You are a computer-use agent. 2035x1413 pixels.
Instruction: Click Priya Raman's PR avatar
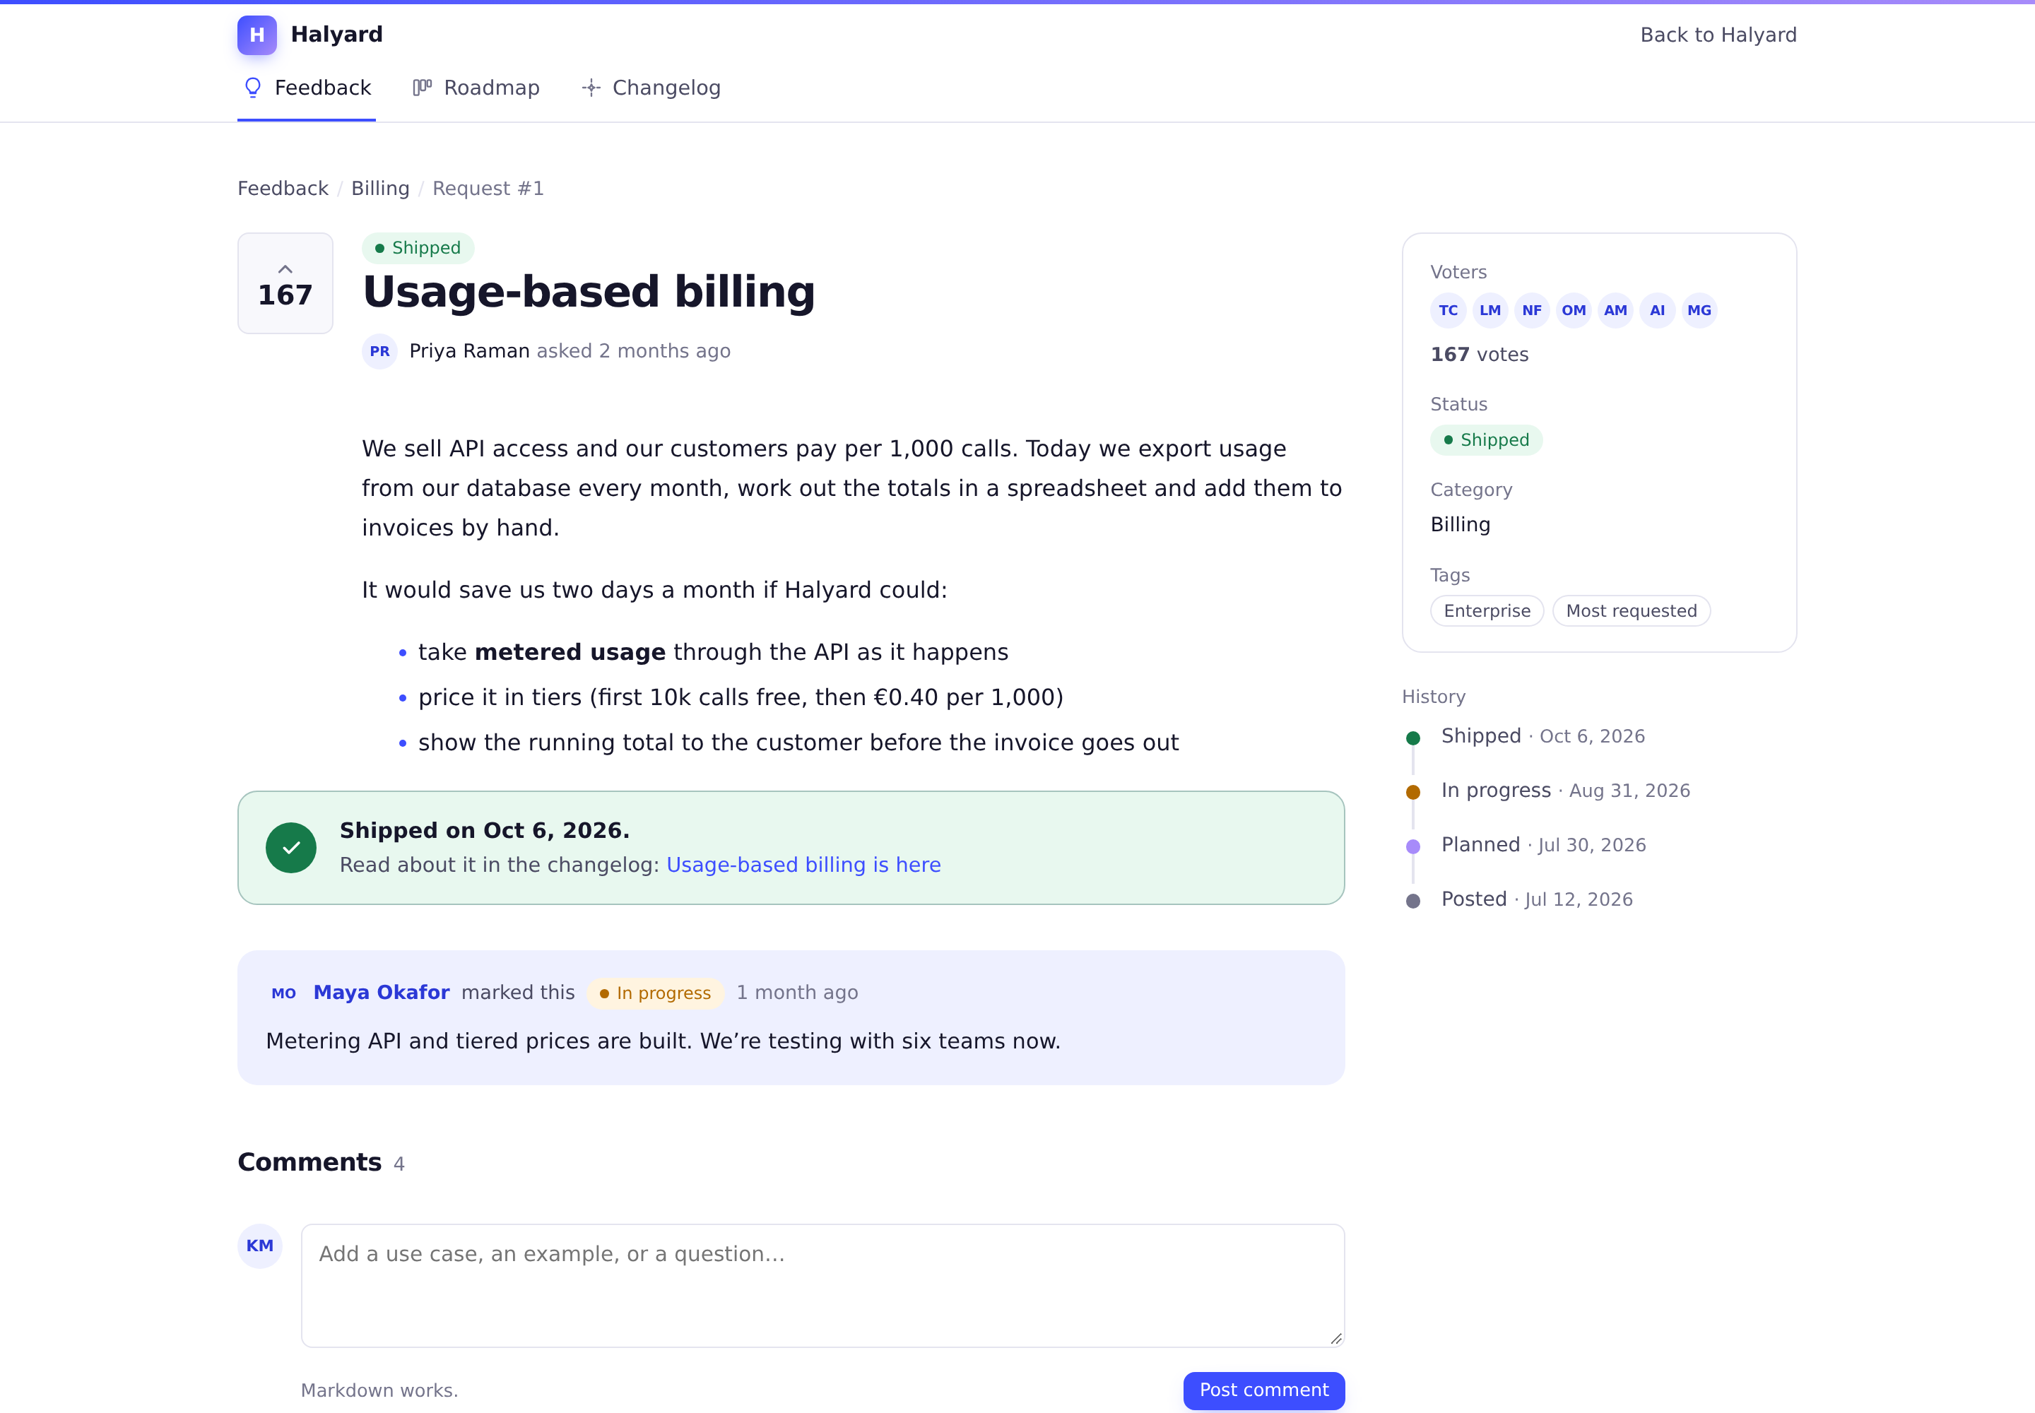[380, 351]
